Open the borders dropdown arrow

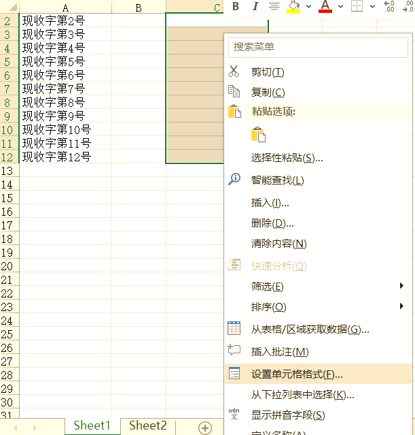373,6
